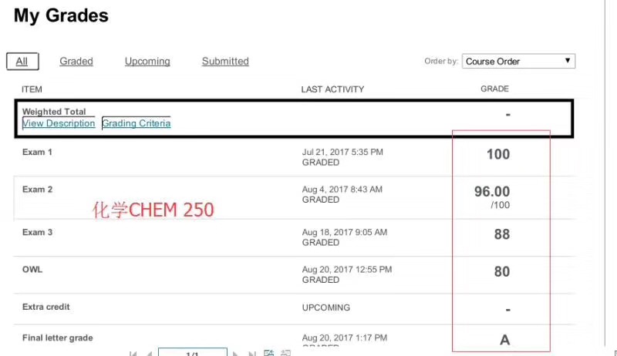Viewport: 617px width, 356px height.
Task: Select the All filter tab
Action: [x=22, y=62]
